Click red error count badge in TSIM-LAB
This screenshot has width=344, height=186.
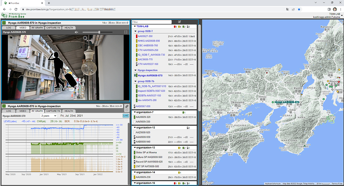point(175,27)
